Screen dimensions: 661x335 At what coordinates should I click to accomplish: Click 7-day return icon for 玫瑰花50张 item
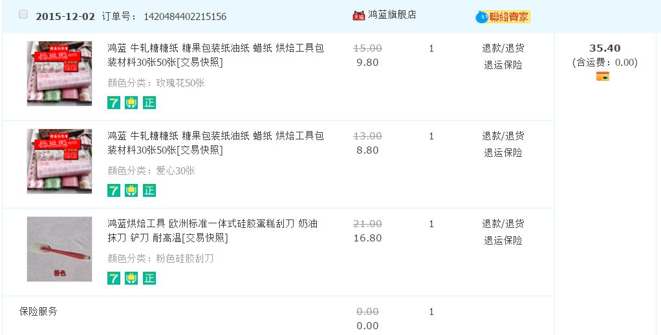(x=114, y=103)
